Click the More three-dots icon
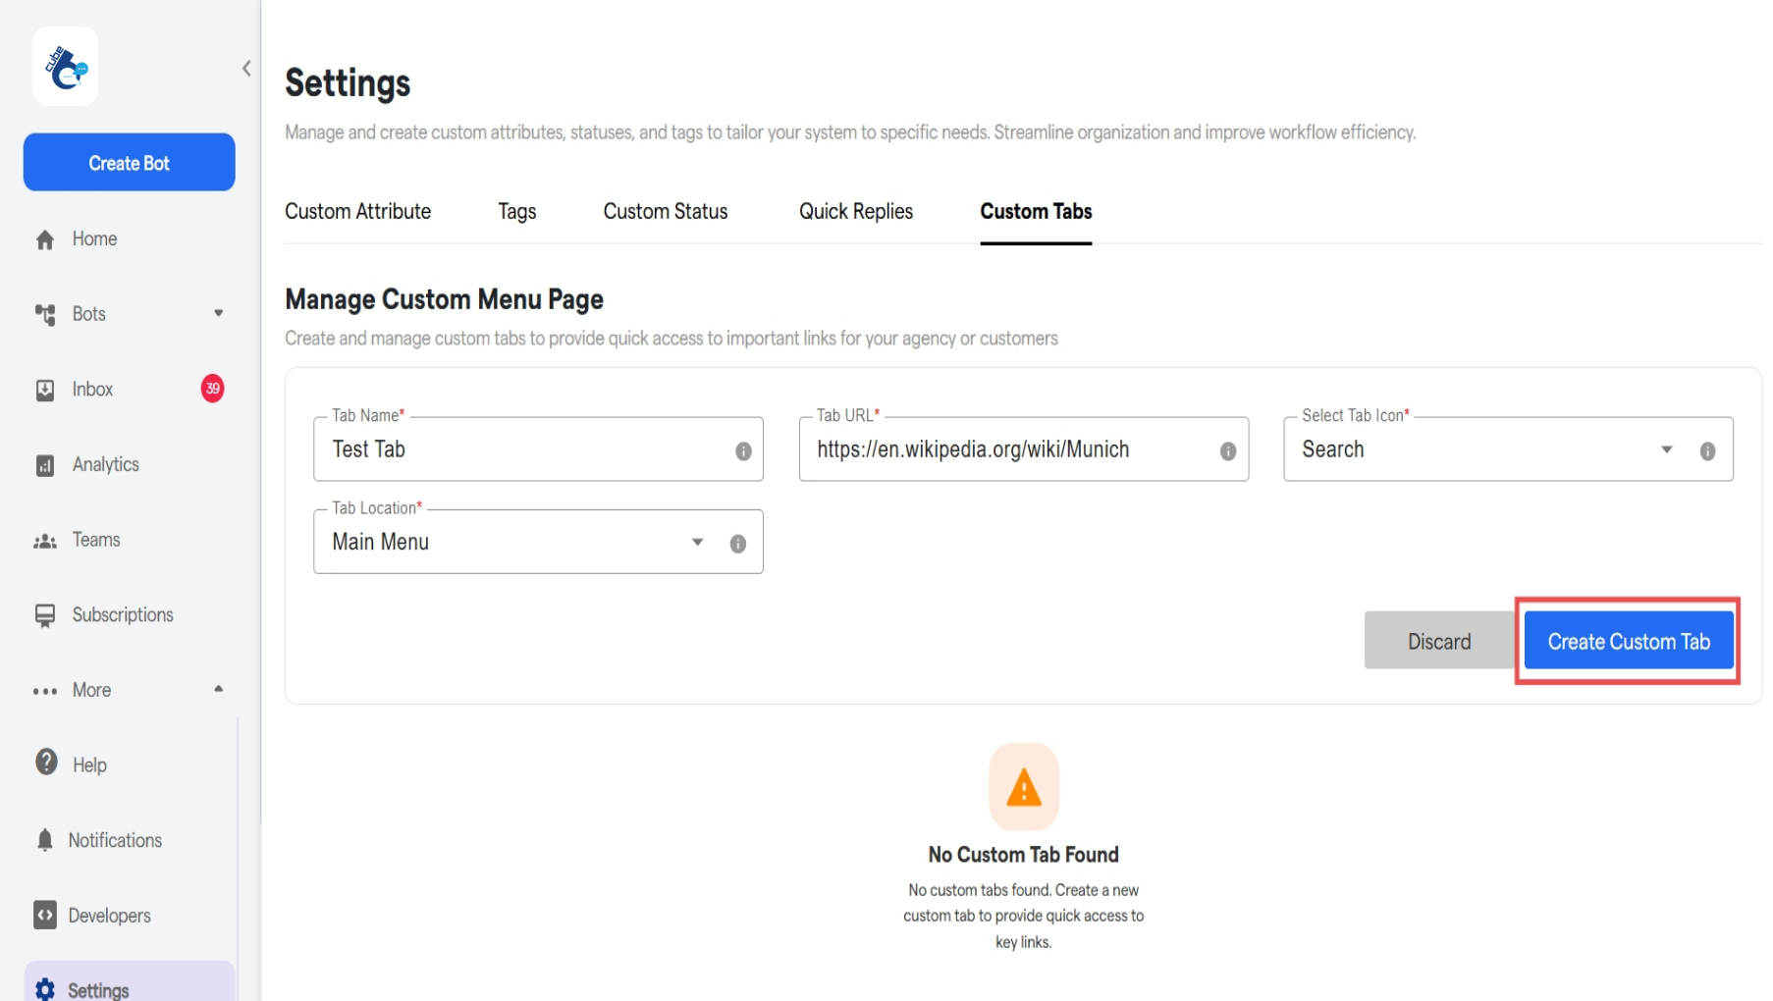 tap(45, 691)
